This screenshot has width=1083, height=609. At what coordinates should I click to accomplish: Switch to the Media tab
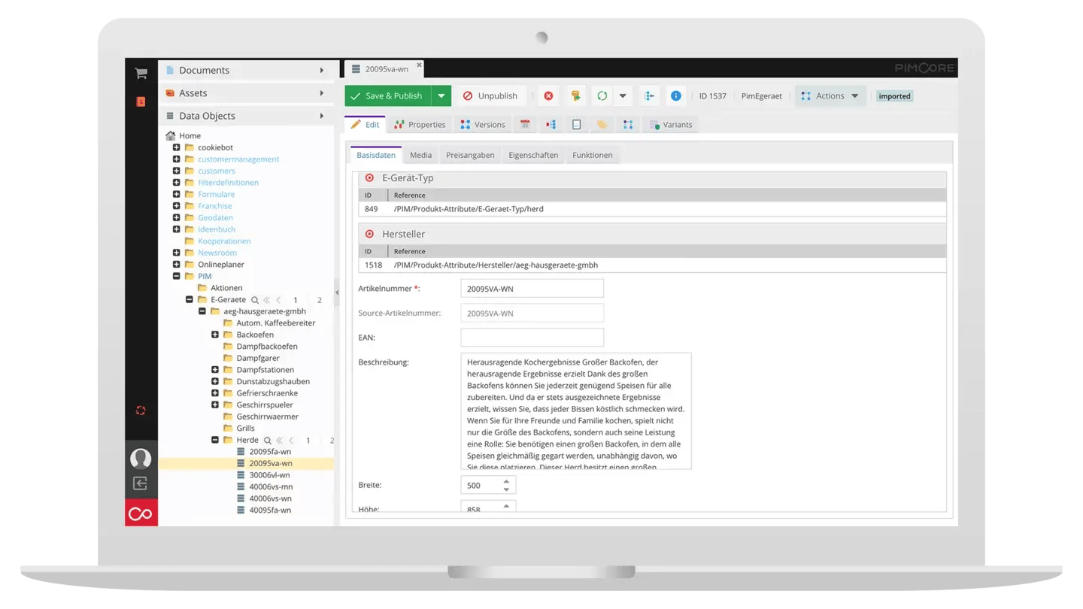420,155
